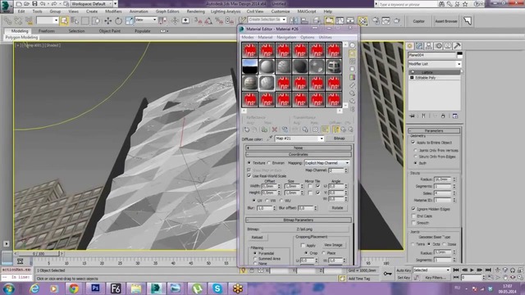This screenshot has width=525, height=295.
Task: Click Go to Parent icon
Action: click(x=344, y=129)
